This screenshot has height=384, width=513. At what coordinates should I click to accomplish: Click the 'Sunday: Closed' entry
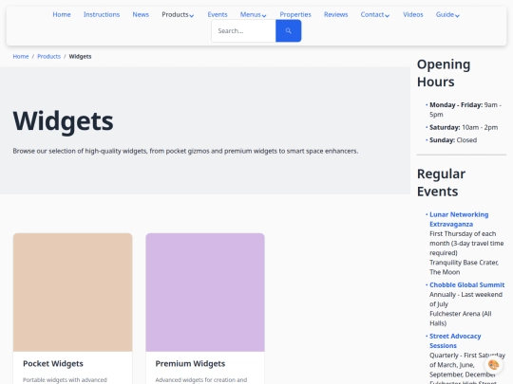pyautogui.click(x=453, y=140)
